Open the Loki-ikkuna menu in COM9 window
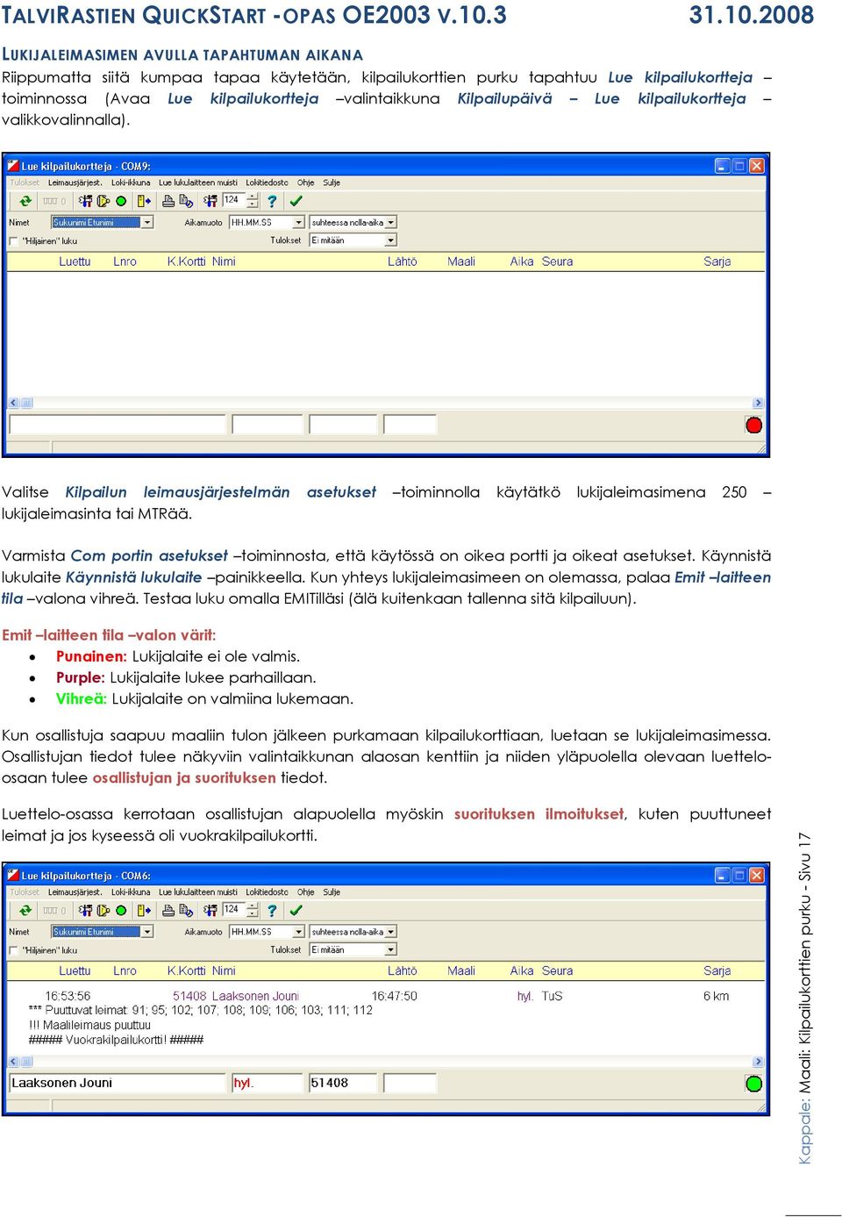The height and width of the screenshot is (1217, 842). 131,183
